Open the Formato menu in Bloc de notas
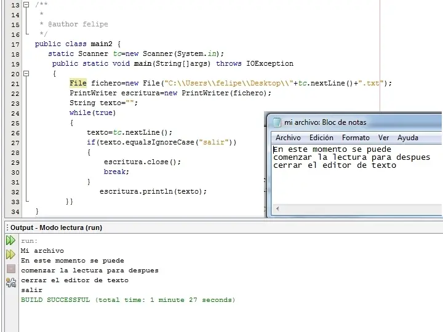Screen dimensions: 443x332 [356, 138]
